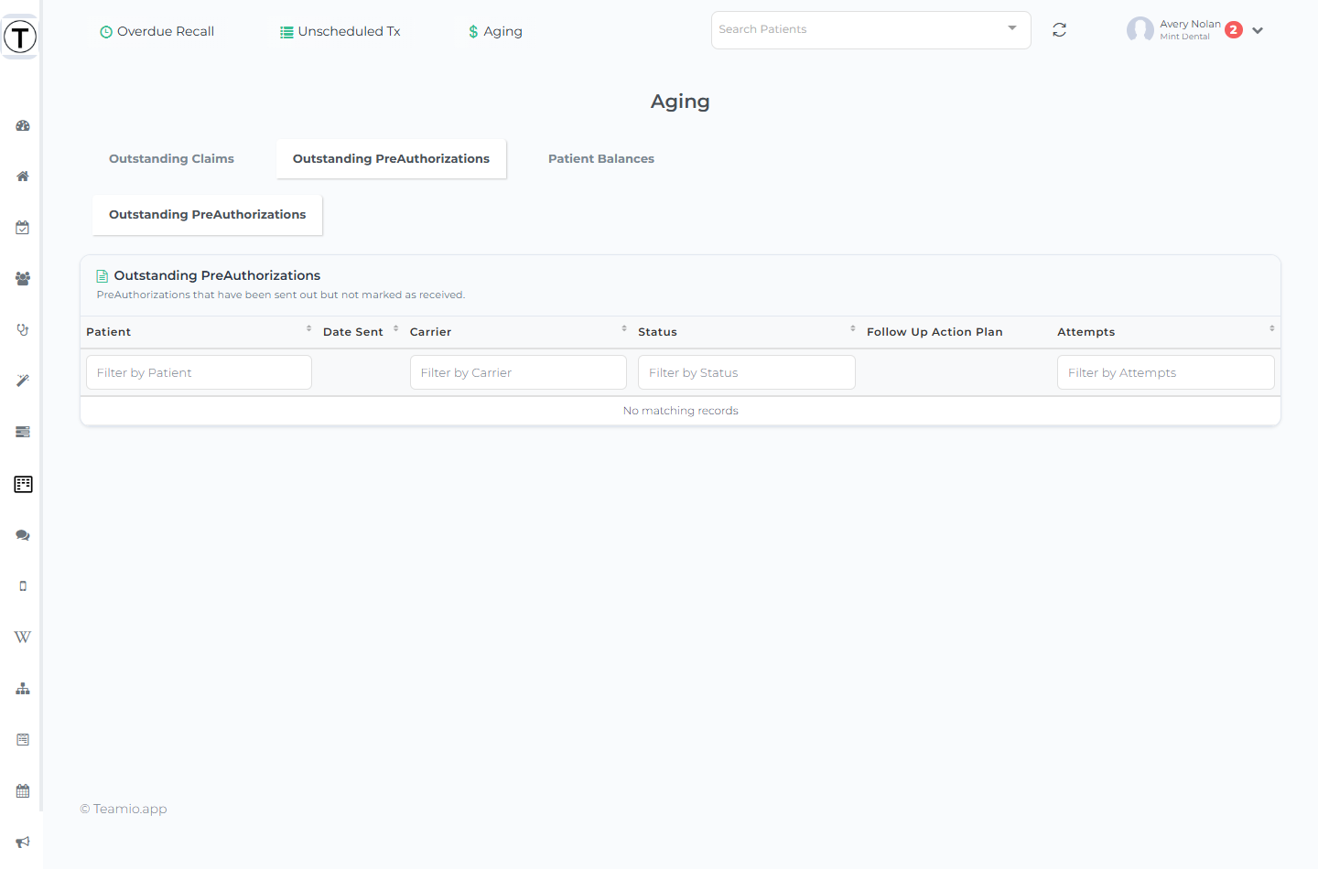Sort table by Carrier column

518,332
